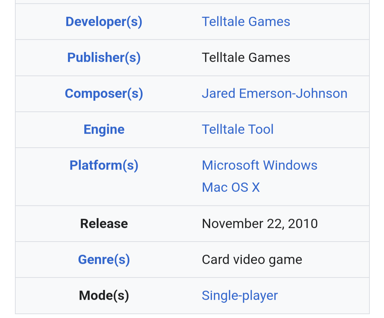
Task: Click Telltale Games link in Developer row
Action: tap(246, 22)
